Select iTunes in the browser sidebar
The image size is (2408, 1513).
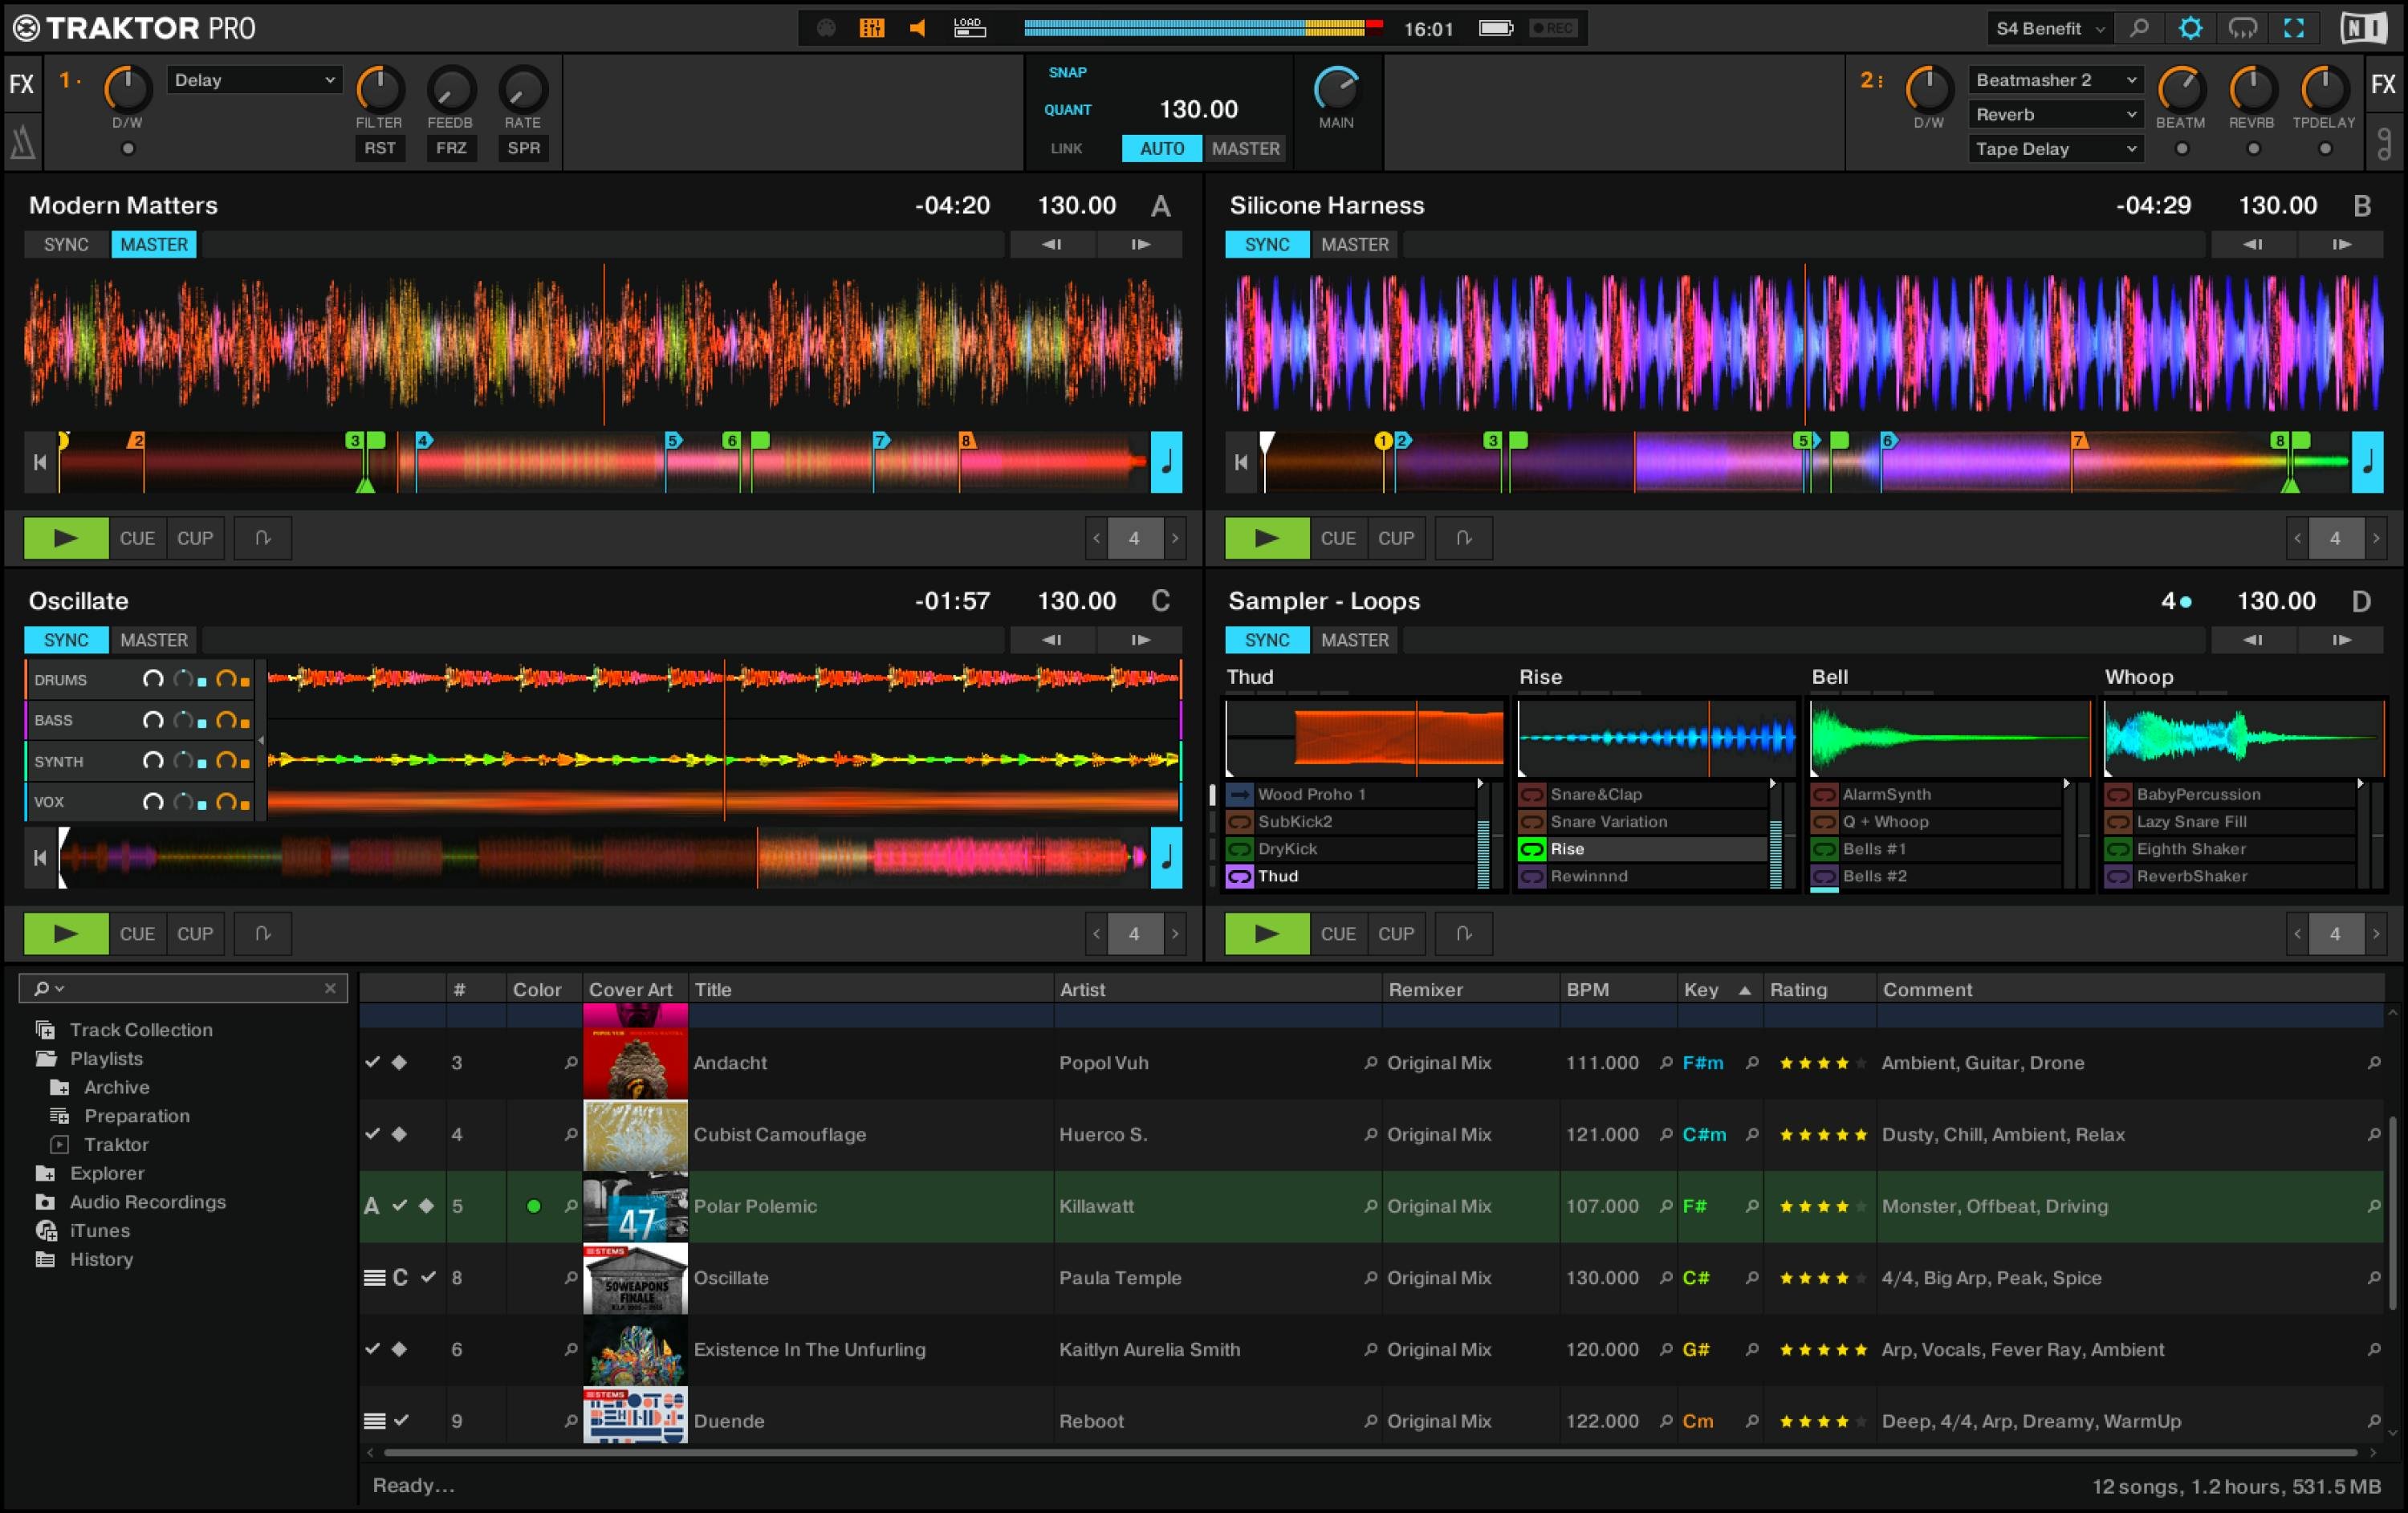[100, 1230]
